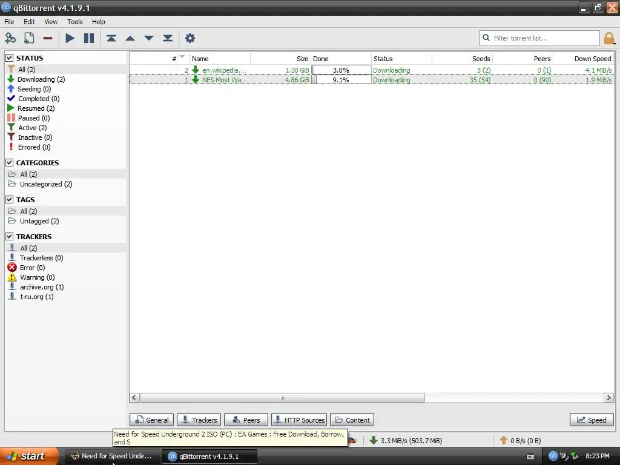Open the Help menu
The image size is (620, 465).
pos(99,22)
